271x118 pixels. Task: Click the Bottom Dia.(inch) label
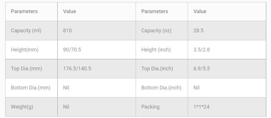[161, 88]
